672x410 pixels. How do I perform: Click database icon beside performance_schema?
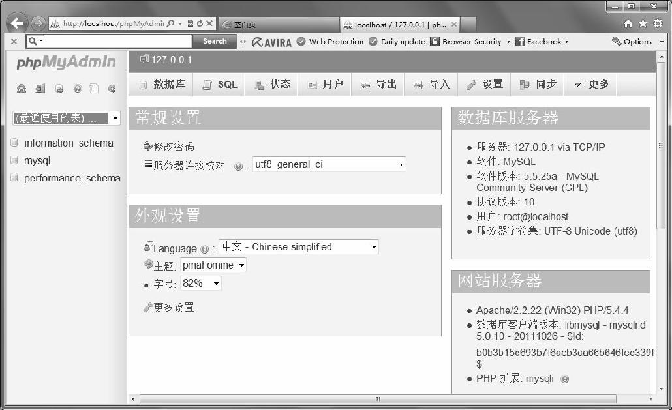pyautogui.click(x=14, y=177)
